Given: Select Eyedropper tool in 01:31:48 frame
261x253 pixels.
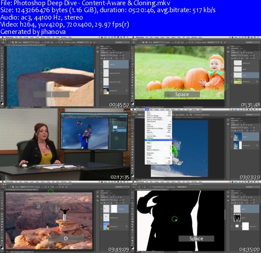Looking at the screenshot, I should [x=132, y=61].
